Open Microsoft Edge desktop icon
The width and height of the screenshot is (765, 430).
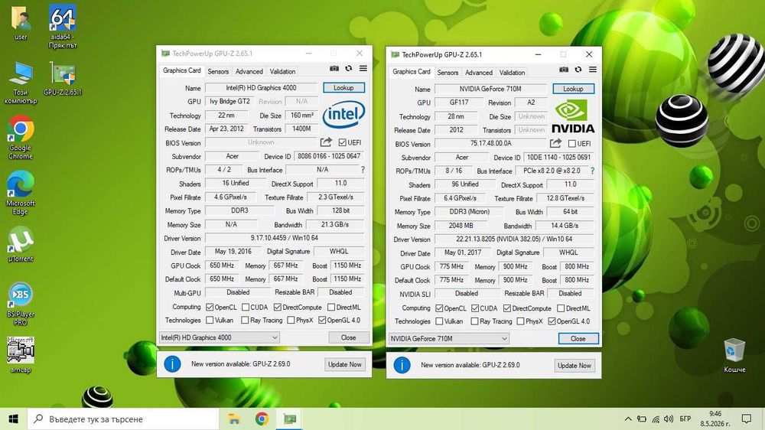[x=21, y=193]
